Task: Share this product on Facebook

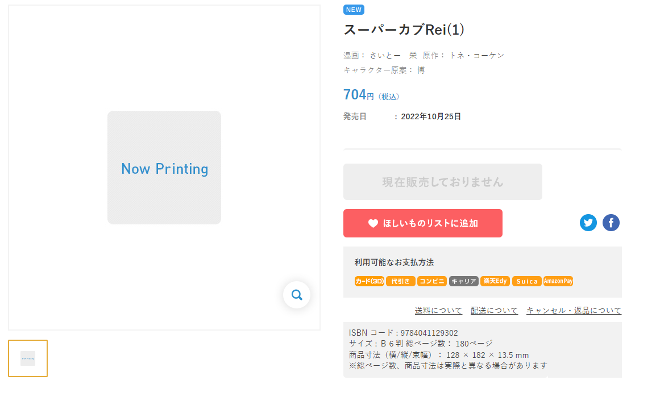Action: coord(611,223)
